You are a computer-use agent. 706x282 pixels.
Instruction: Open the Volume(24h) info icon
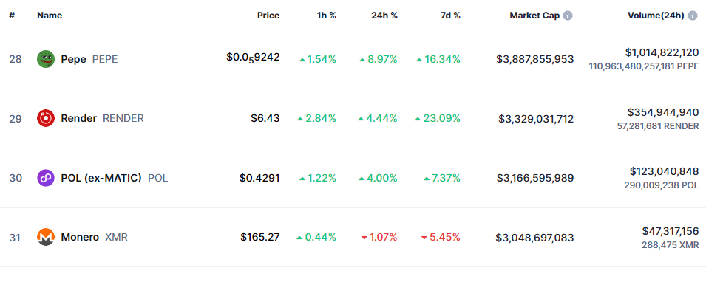click(x=693, y=16)
